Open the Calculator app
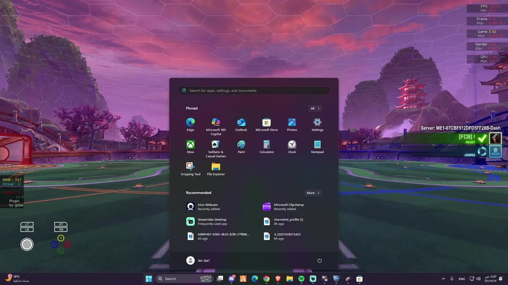 coord(267,147)
